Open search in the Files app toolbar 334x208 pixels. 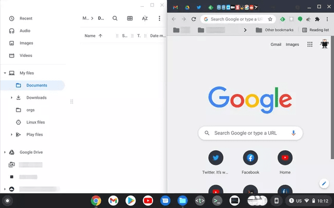pos(115,18)
